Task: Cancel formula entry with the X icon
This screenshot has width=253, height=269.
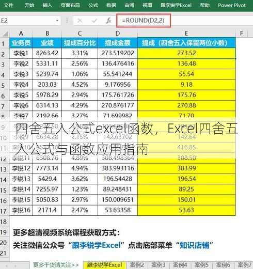Action: pyautogui.click(x=80, y=21)
